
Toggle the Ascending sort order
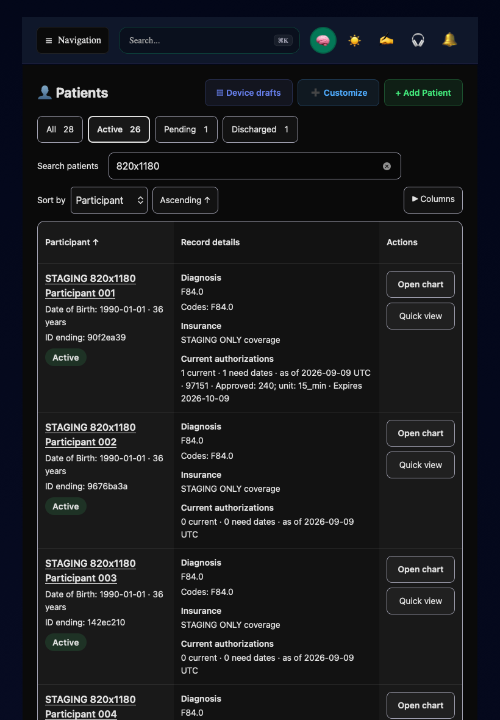click(185, 200)
